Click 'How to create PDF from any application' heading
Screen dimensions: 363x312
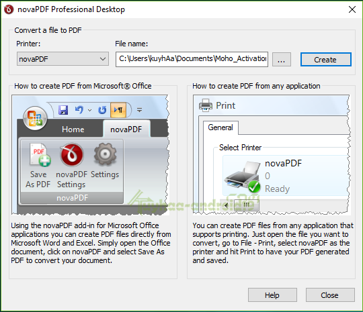click(257, 86)
